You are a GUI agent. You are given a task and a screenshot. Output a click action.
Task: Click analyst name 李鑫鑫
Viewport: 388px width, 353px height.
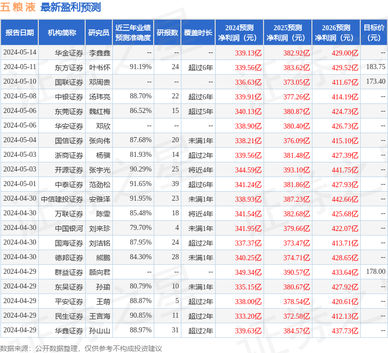(x=100, y=53)
